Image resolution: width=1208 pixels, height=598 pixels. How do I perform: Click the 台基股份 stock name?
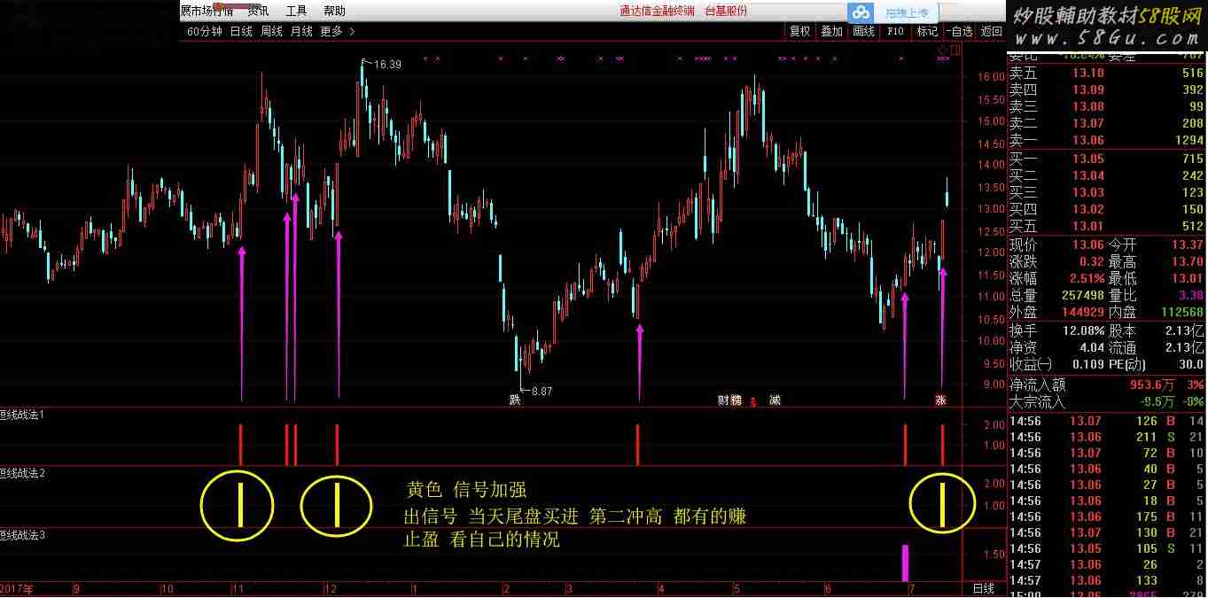coord(726,12)
